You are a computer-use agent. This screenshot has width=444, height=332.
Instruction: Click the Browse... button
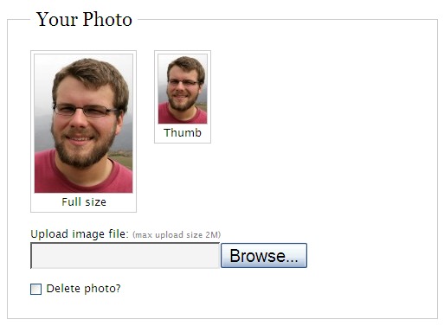point(264,256)
